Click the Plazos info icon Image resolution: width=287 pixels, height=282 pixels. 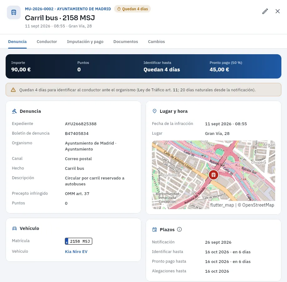(179, 229)
